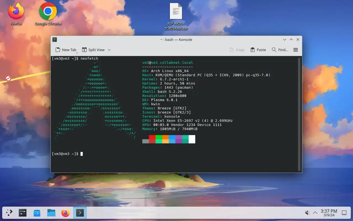353x221 pixels.
Task: Close the Konsole window
Action: [x=298, y=40]
